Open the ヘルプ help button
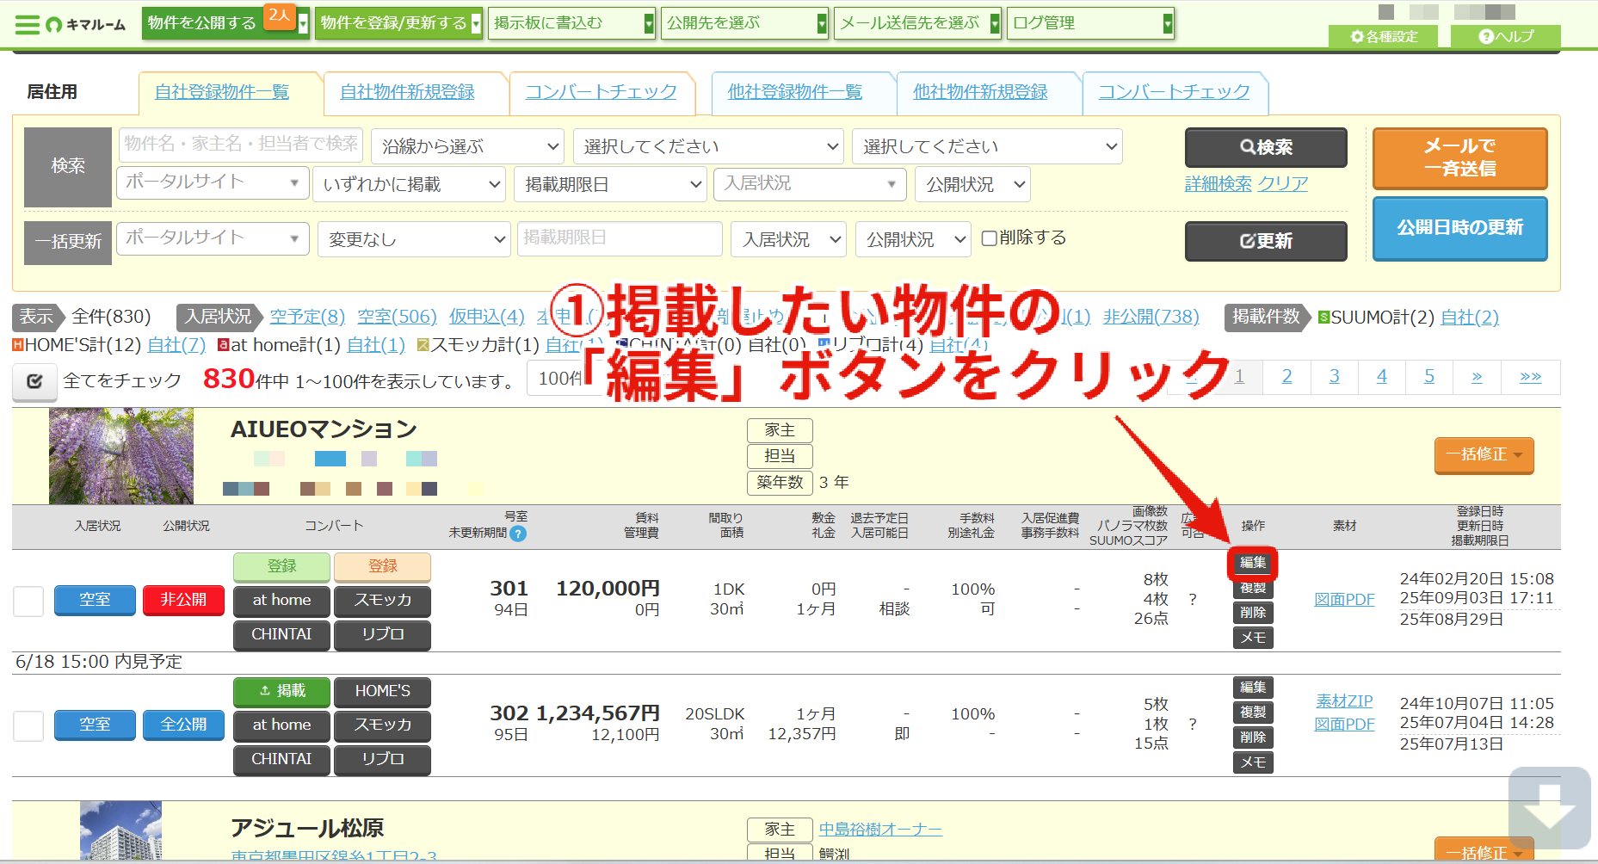 [x=1506, y=36]
